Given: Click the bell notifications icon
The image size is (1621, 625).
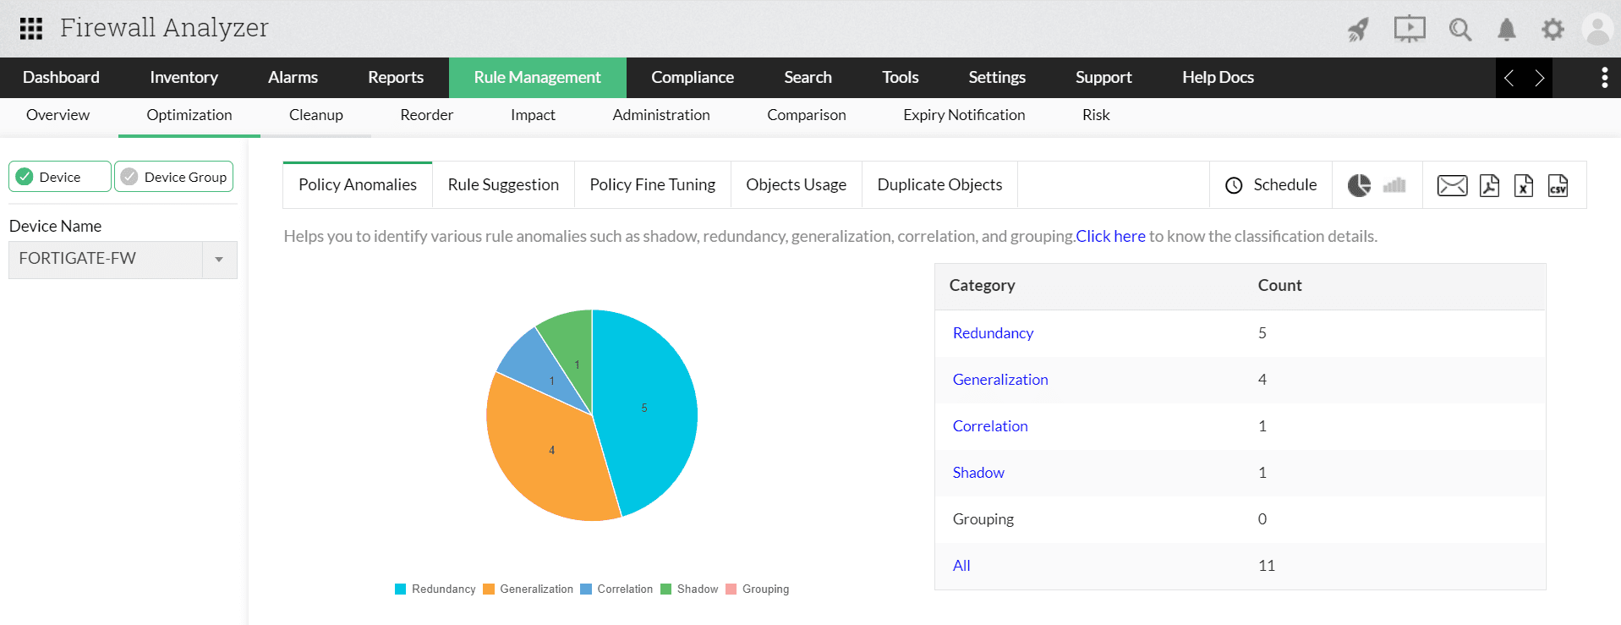Looking at the screenshot, I should click(1506, 30).
